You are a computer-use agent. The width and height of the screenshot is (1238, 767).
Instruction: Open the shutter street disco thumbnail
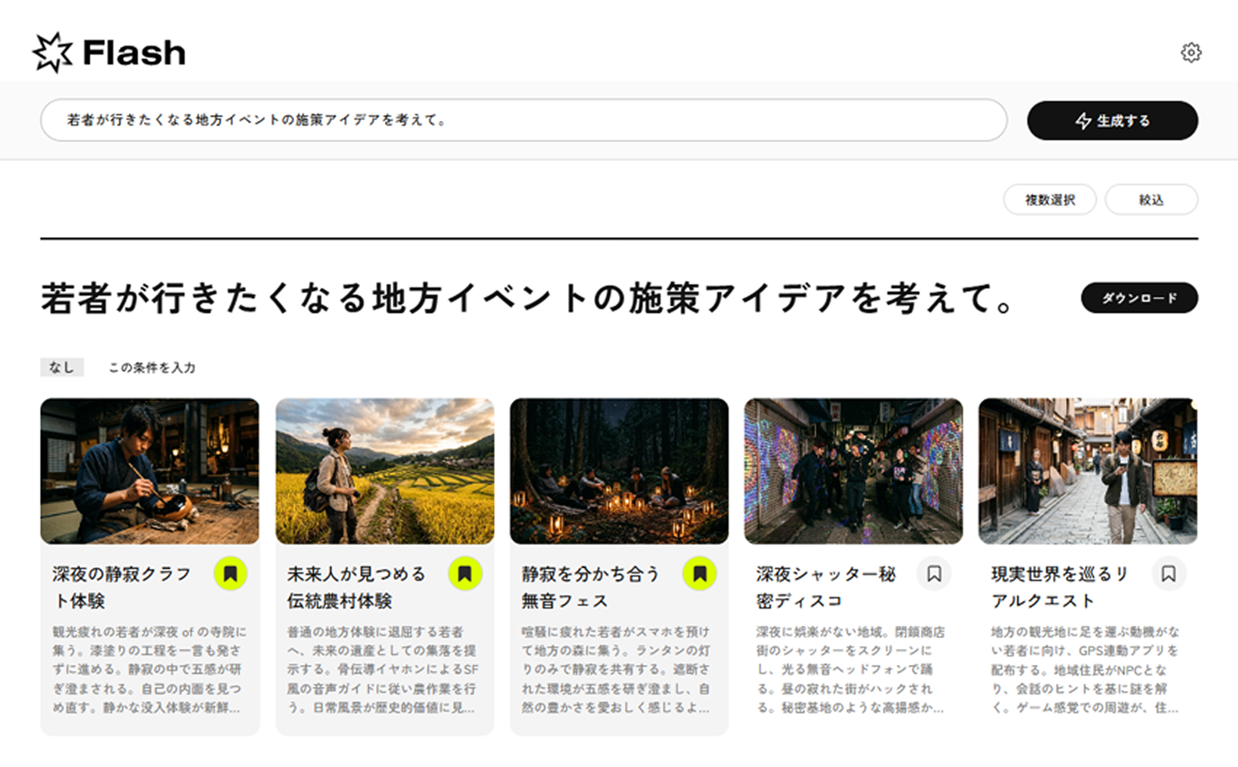point(853,471)
